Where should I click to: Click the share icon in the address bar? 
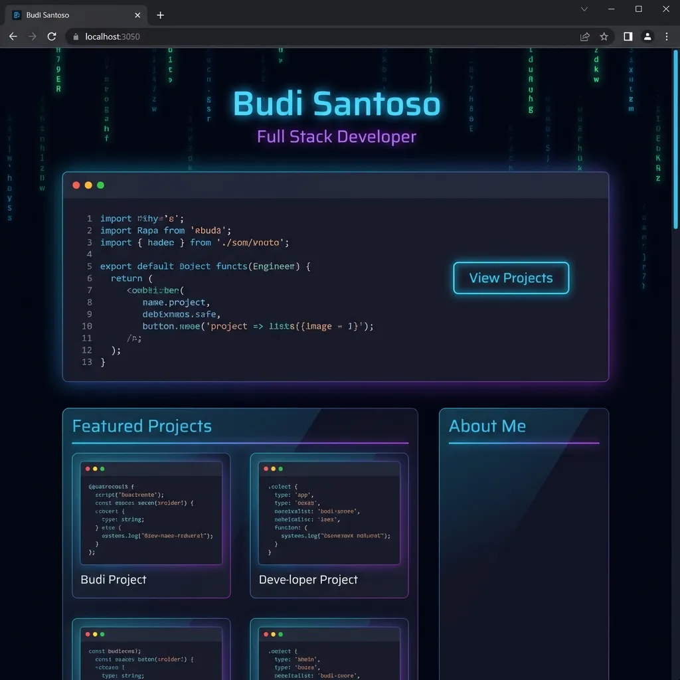coord(584,37)
